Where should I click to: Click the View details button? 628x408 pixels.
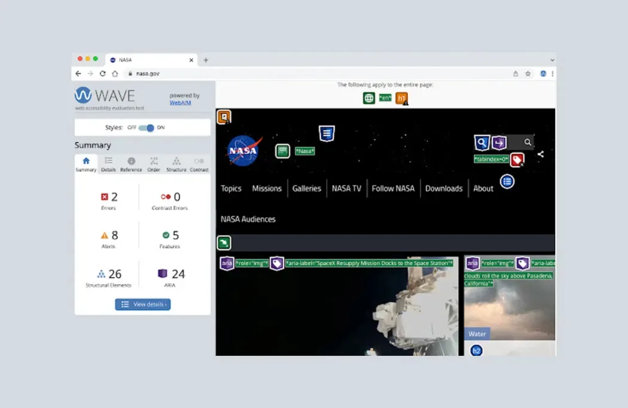coord(143,304)
